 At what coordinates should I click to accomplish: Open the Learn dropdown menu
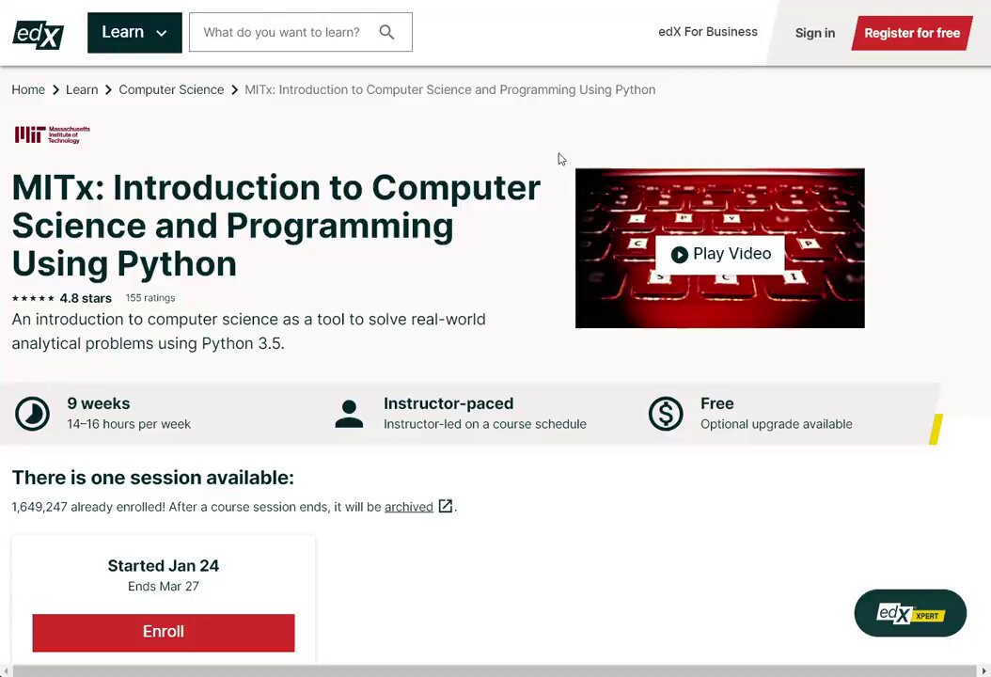(134, 32)
